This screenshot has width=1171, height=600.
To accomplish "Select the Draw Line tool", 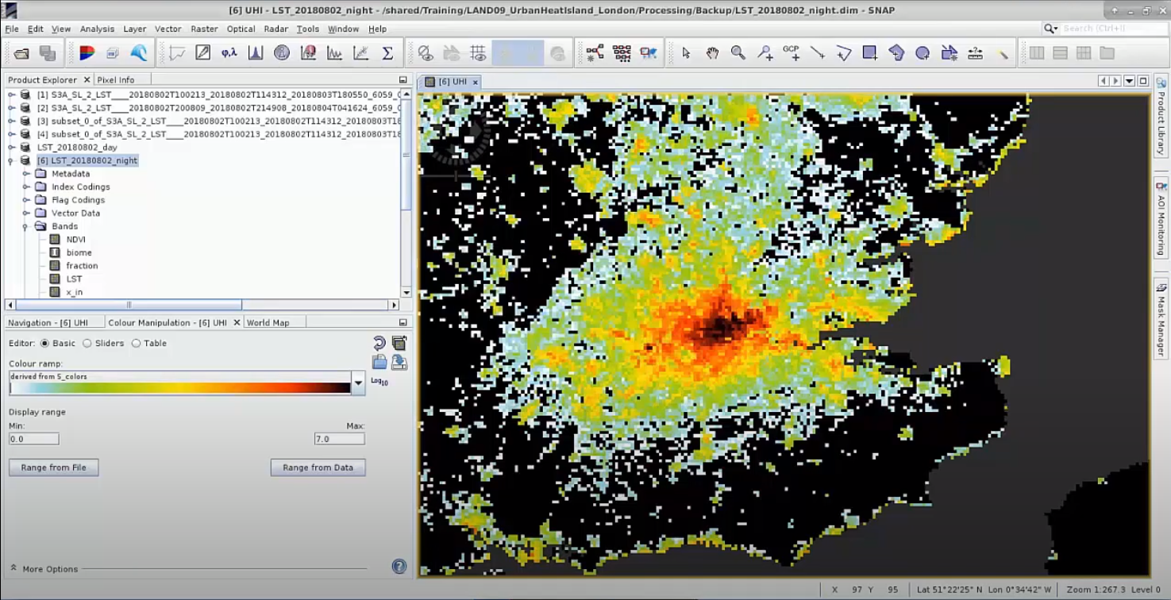I will click(x=817, y=53).
